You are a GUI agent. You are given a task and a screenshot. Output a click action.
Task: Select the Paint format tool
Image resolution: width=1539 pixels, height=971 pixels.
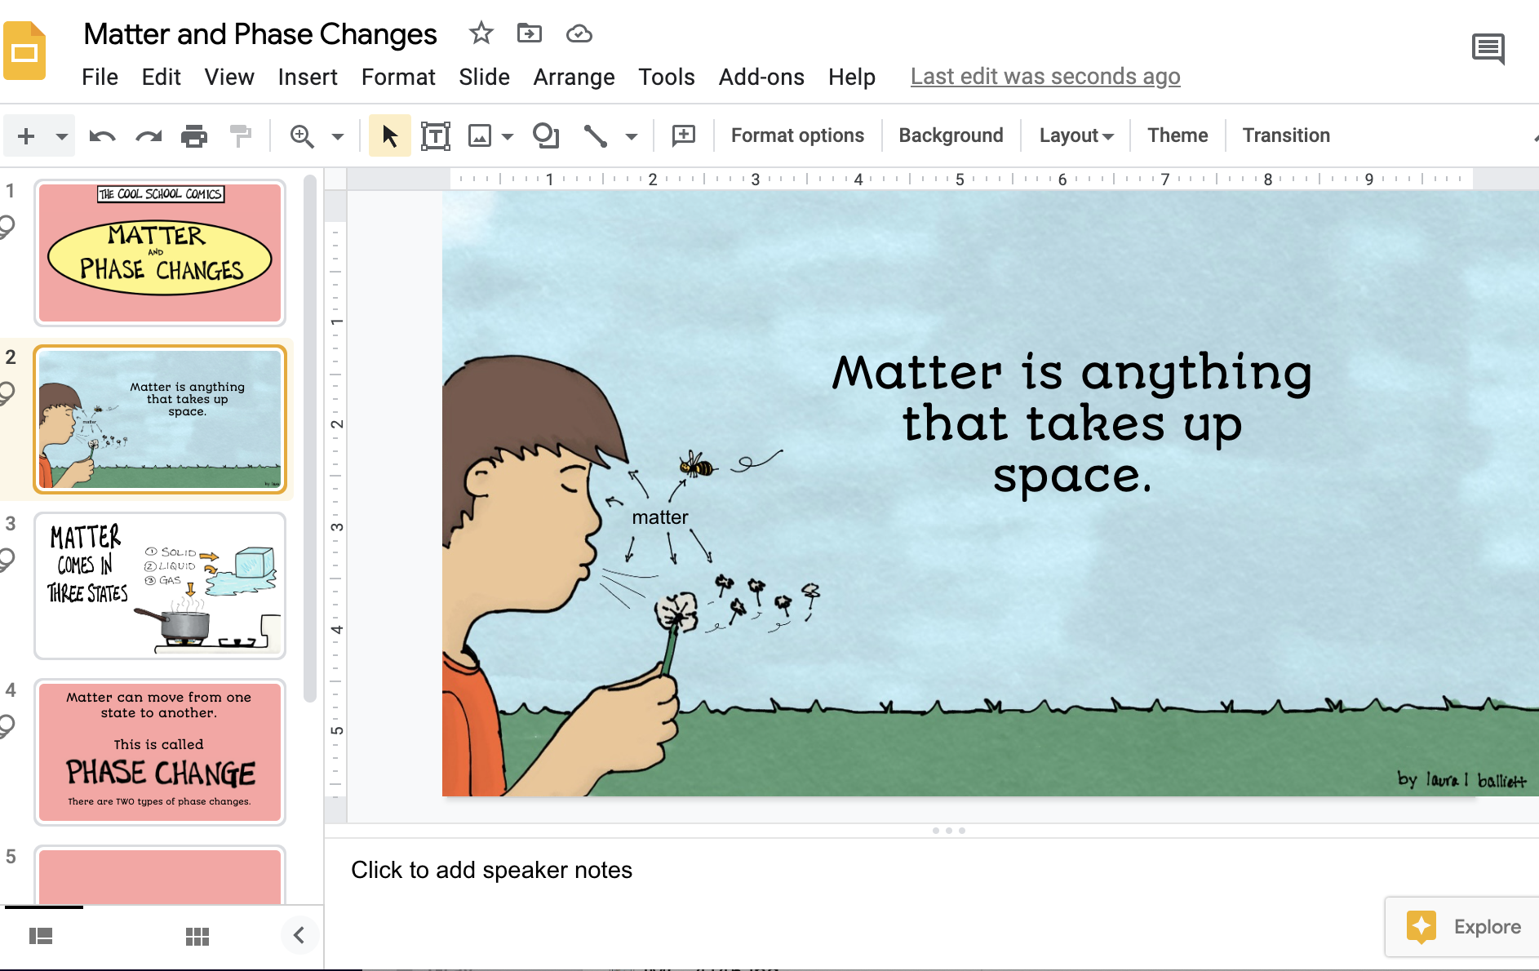coord(241,135)
